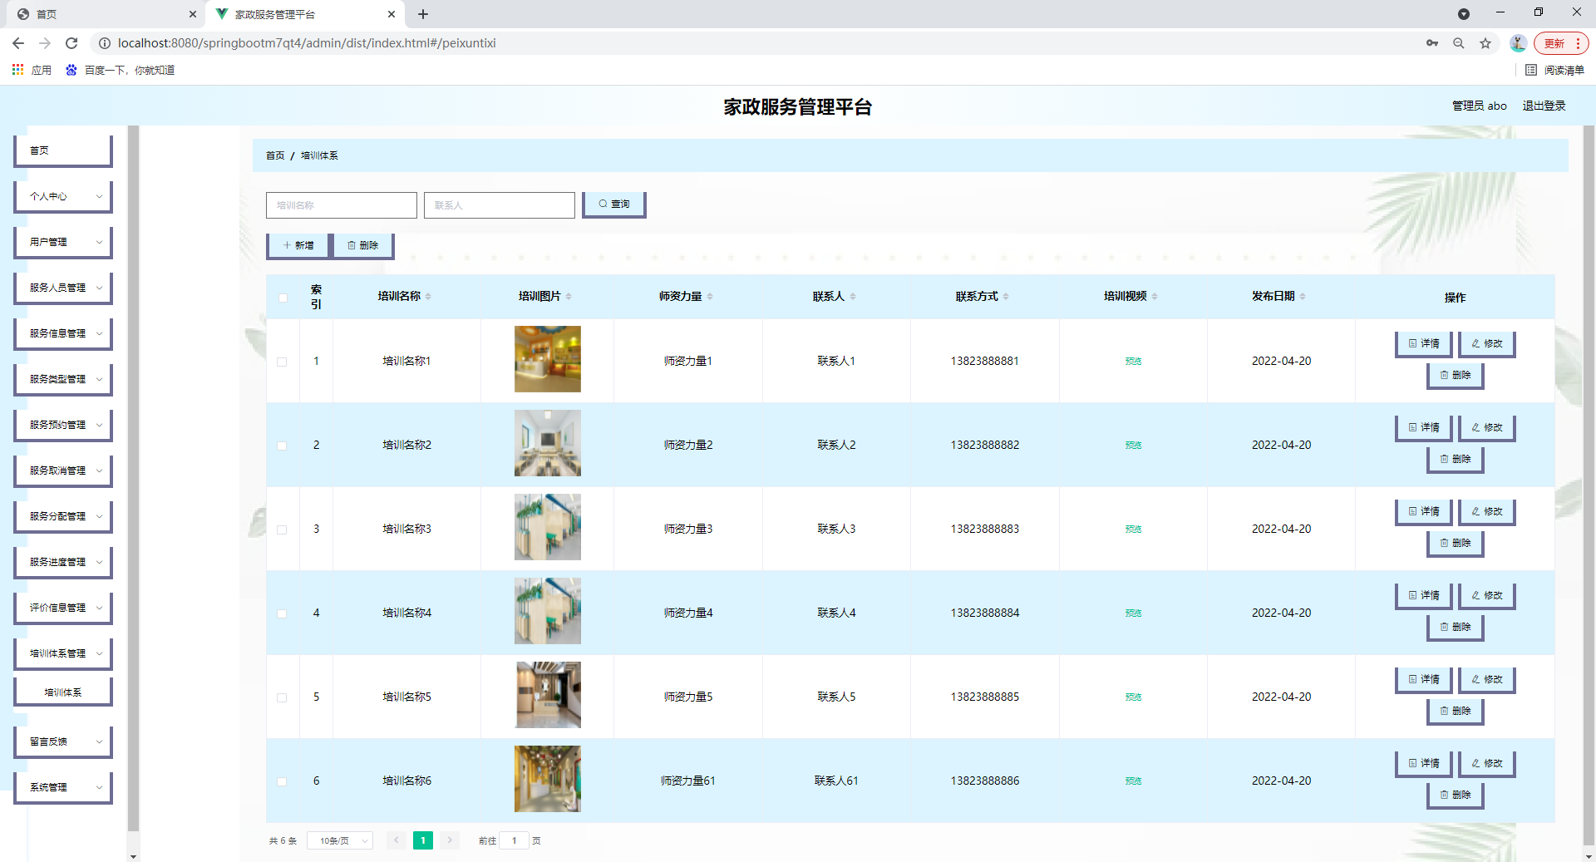Click the magnifier icon on the 查询 button
Viewport: 1596px width, 862px height.
[x=603, y=204]
